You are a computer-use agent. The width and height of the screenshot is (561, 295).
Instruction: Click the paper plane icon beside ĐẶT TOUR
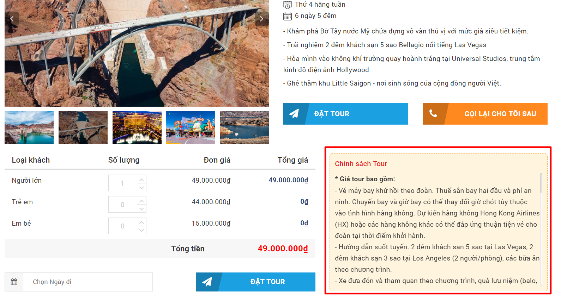[294, 113]
